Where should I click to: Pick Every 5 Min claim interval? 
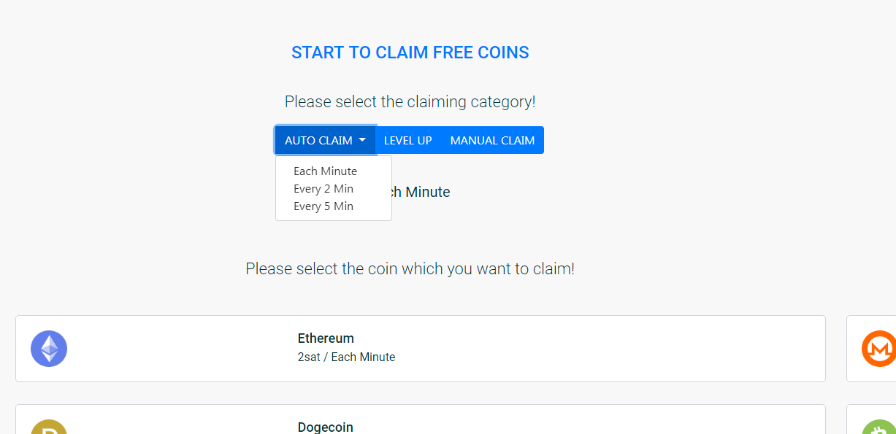coord(323,206)
